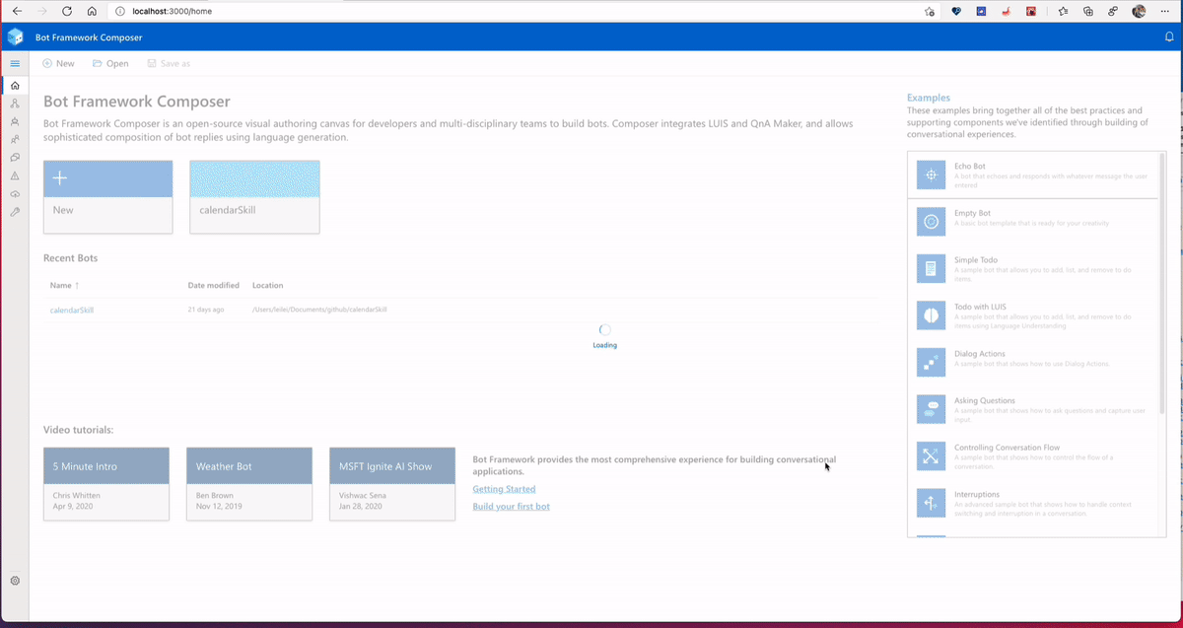Select the Echo Bot example title
1183x628 pixels.
[x=970, y=167]
